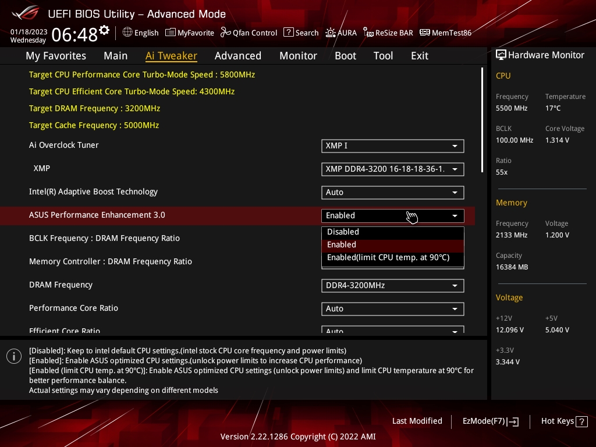This screenshot has width=596, height=447.
Task: Click the Core Voltage 1.314 V value
Action: tap(557, 140)
